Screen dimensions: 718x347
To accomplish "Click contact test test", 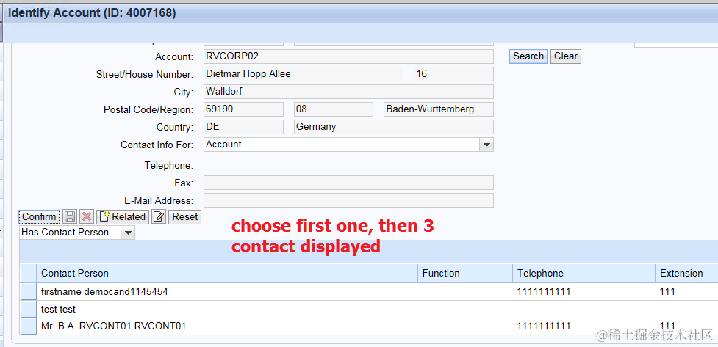I will 58,310.
